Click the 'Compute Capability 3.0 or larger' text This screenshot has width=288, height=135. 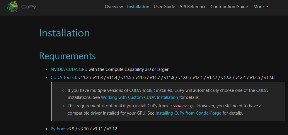(137, 69)
